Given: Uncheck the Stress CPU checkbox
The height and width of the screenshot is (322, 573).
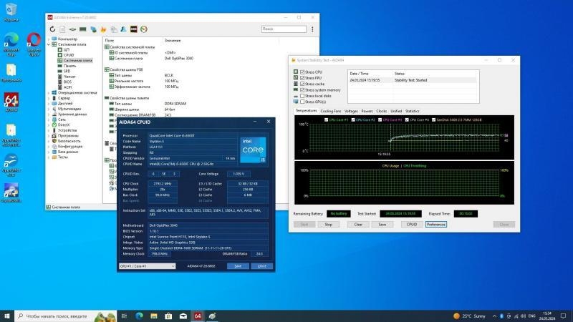Looking at the screenshot, I should (x=302, y=72).
